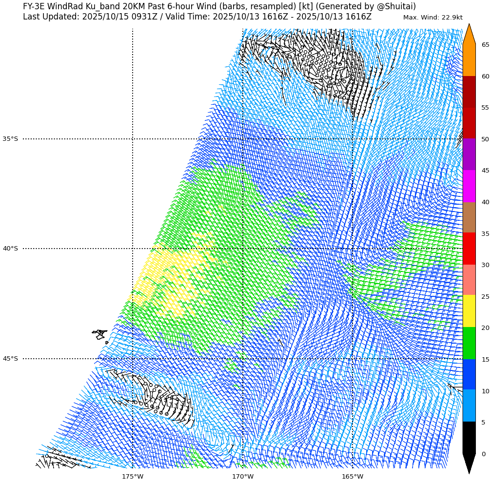Select the purple 45-50 kt colorbar swatch
492x482 pixels.
[x=469, y=154]
